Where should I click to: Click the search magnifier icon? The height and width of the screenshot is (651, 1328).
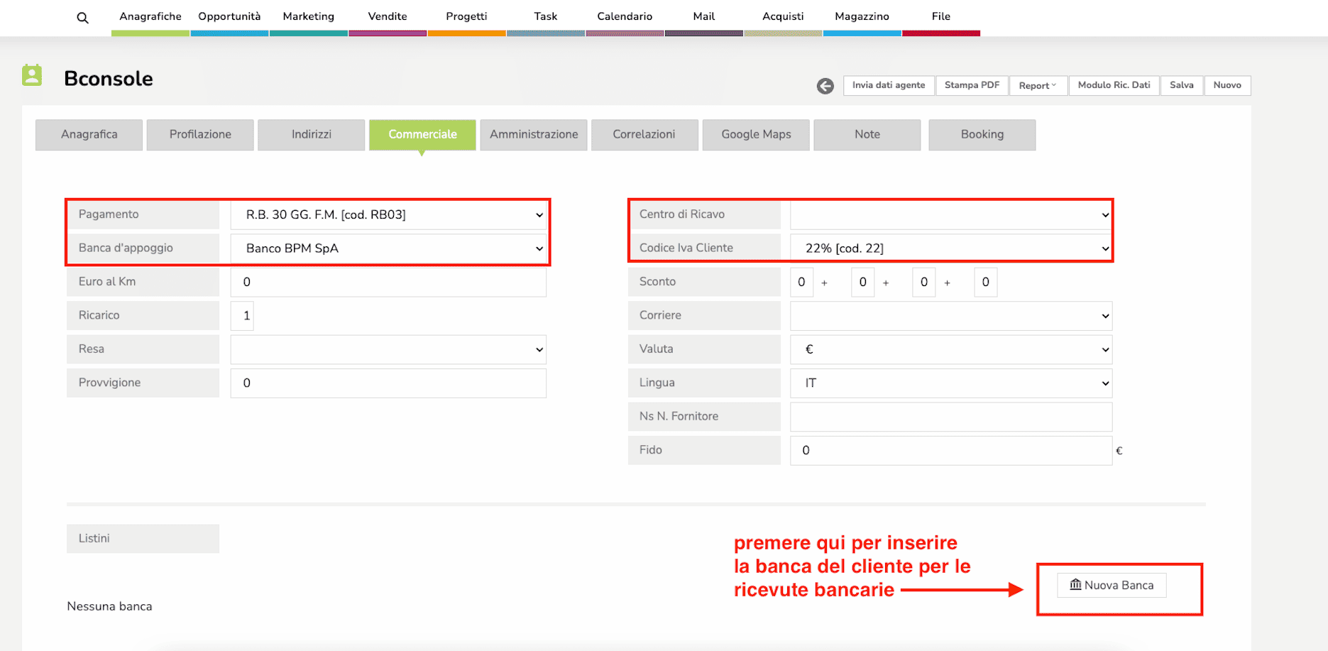pyautogui.click(x=83, y=18)
